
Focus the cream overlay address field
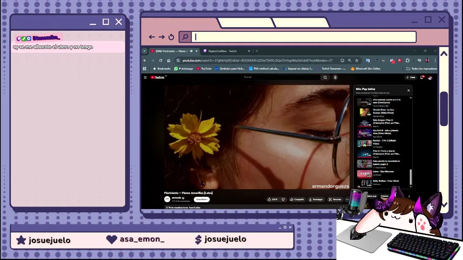point(304,37)
